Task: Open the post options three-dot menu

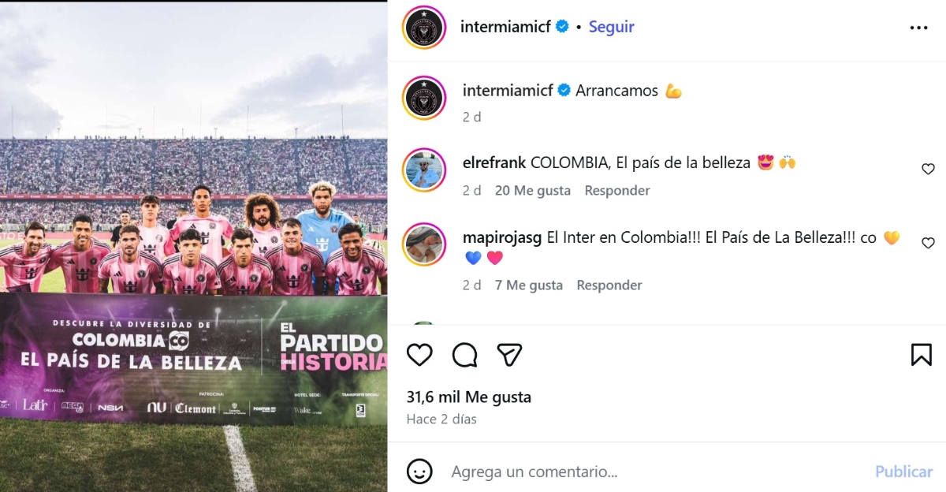Action: [919, 26]
